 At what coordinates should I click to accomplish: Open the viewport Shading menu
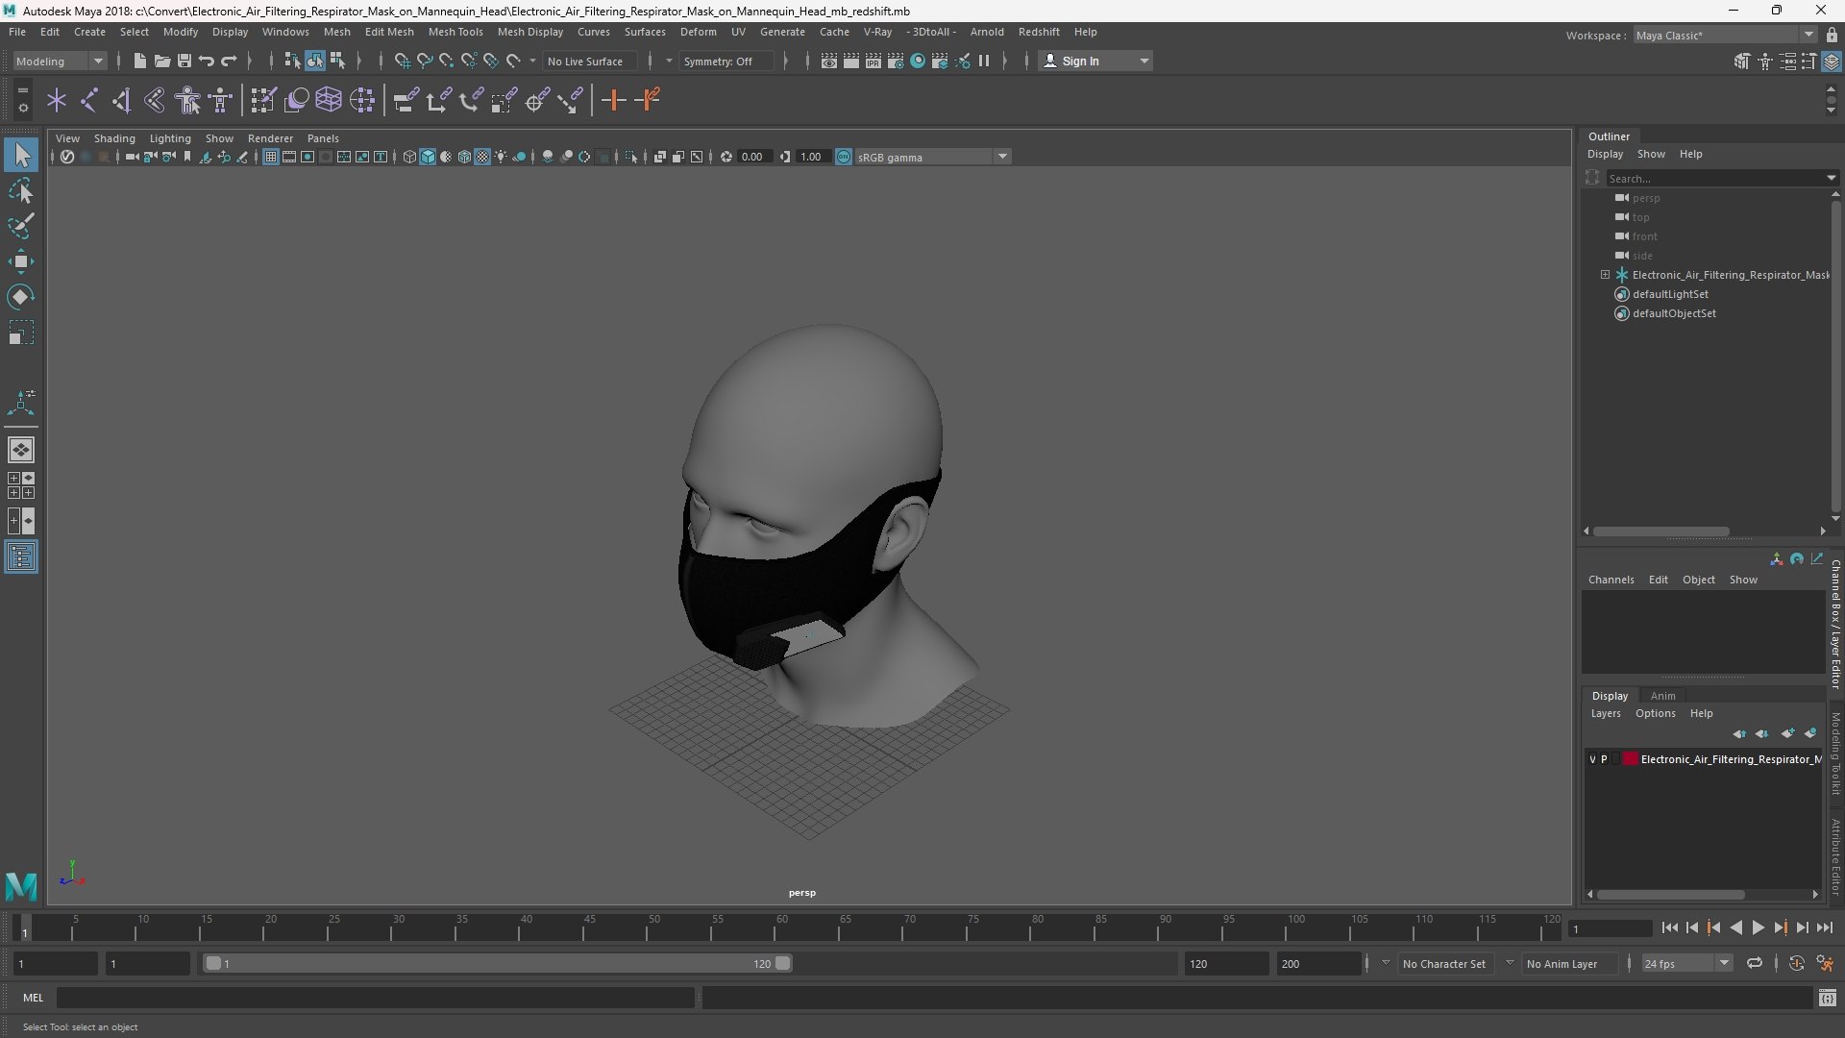[x=114, y=138]
